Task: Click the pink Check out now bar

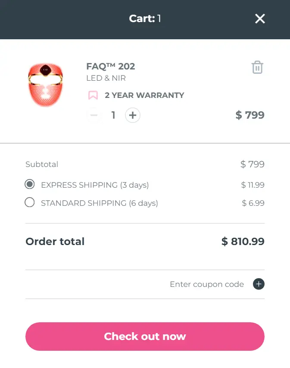Action: pyautogui.click(x=145, y=337)
